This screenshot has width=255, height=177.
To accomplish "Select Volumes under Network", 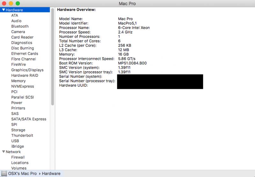I will (19, 168).
